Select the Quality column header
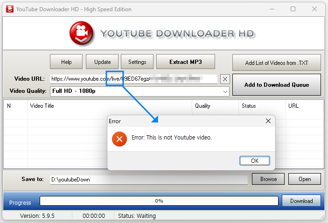Image resolution: width=328 pixels, height=223 pixels. [215, 106]
